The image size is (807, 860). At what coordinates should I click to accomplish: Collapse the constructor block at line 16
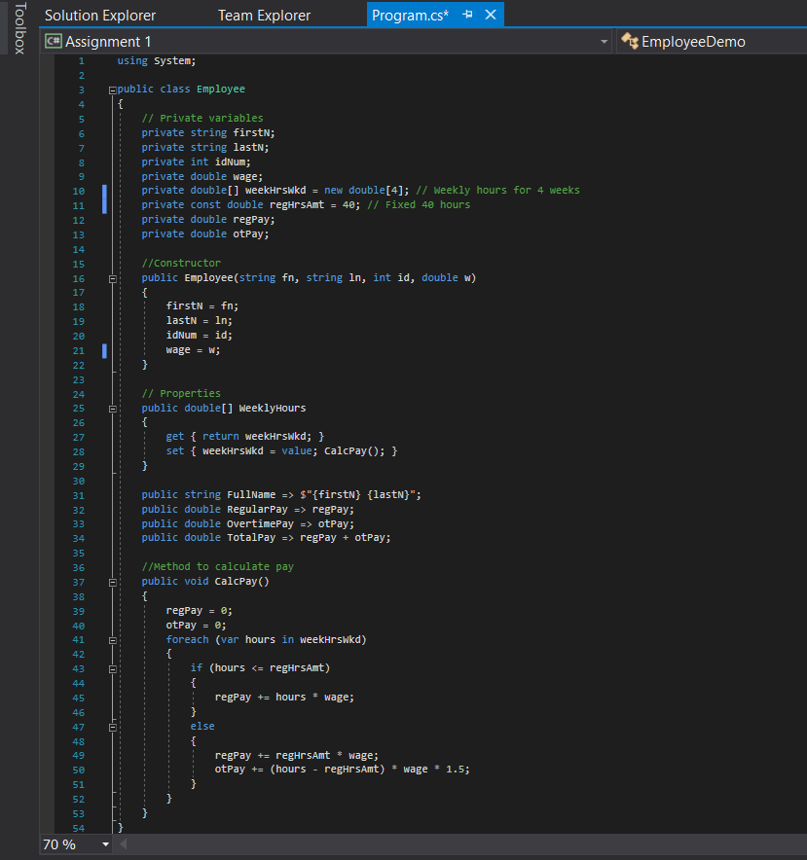[112, 277]
